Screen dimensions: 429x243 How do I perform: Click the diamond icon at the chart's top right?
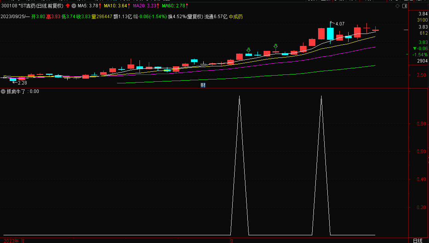[x=397, y=6]
